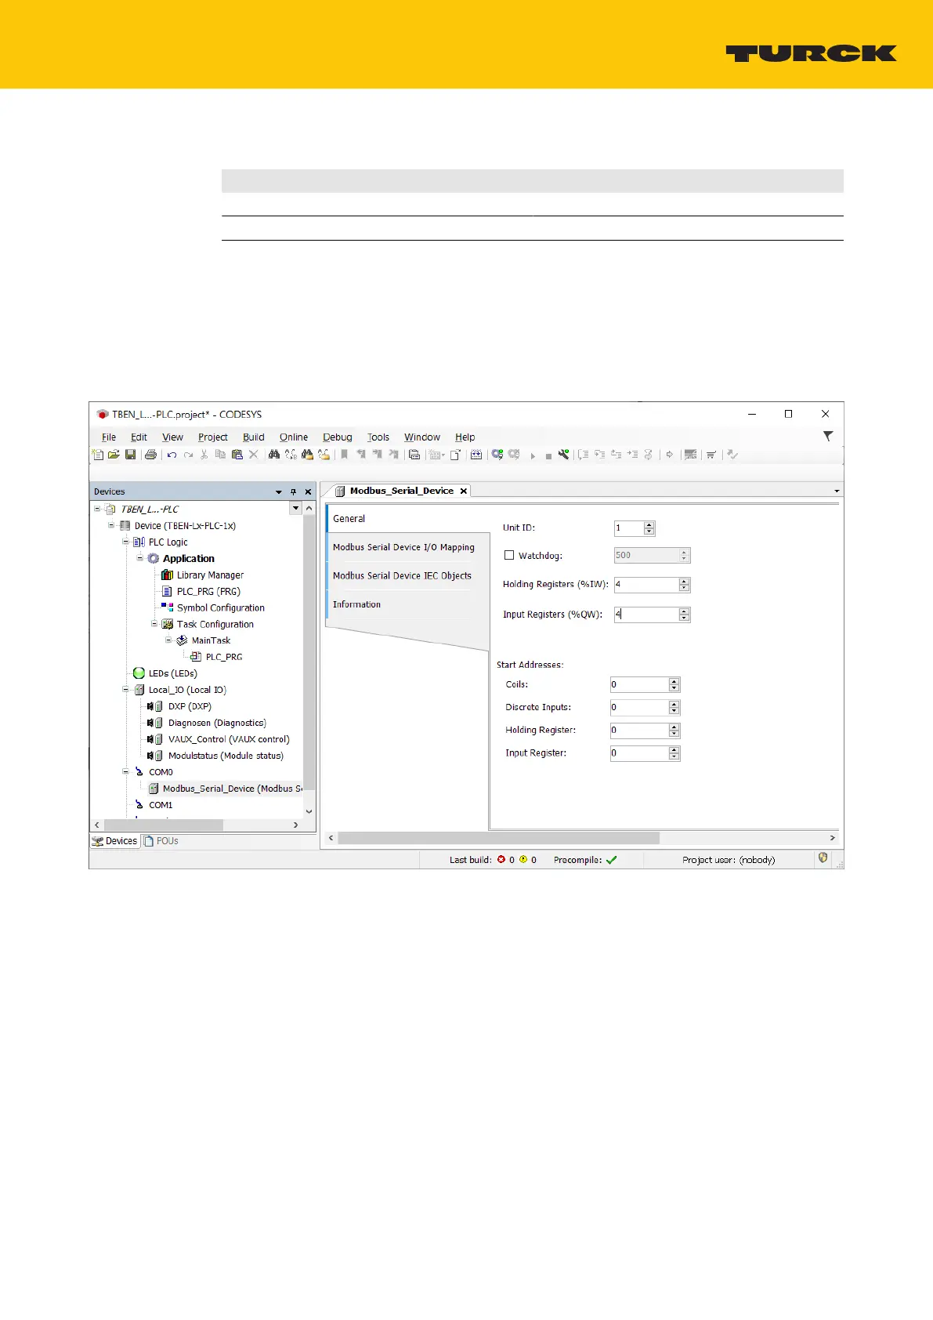This screenshot has height=1320, width=933.
Task: Collapse the Local_IO node
Action: point(125,690)
